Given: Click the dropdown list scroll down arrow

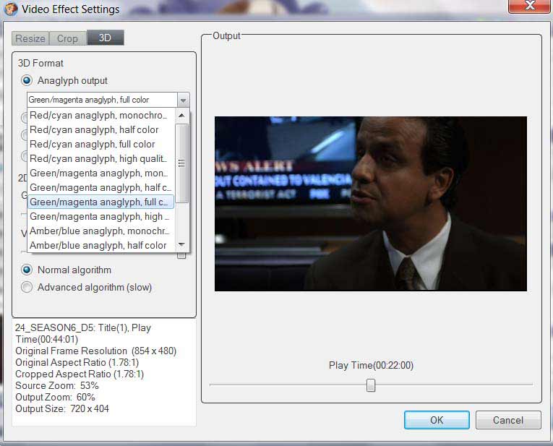Looking at the screenshot, I should pyautogui.click(x=181, y=244).
